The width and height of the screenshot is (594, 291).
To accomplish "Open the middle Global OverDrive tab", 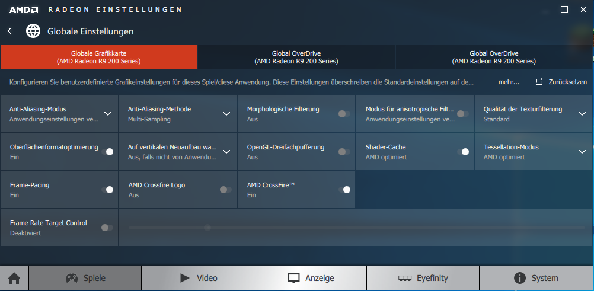I will pos(296,57).
